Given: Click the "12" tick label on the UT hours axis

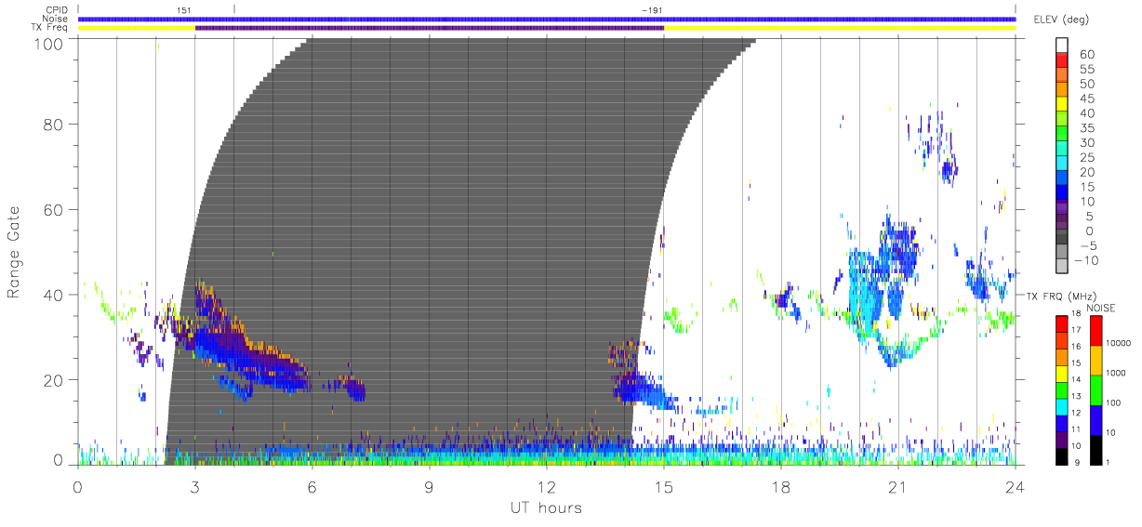Looking at the screenshot, I should pos(546,486).
